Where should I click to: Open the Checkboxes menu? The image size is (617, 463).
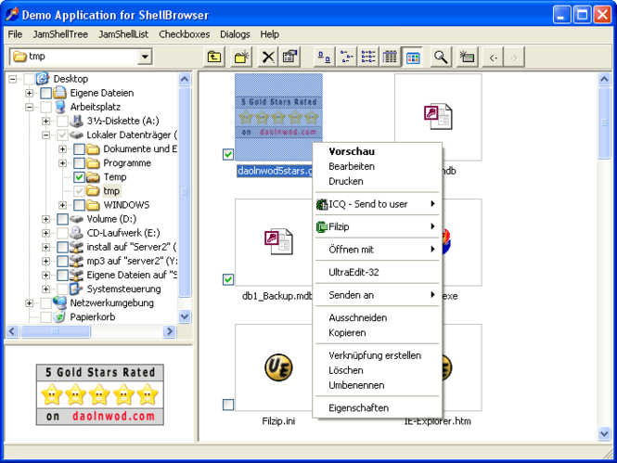coord(184,34)
